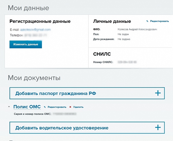Click 'Серия и номер полиса ОМС' label
Viewport: 173px width, 141px height.
[x=32, y=114]
